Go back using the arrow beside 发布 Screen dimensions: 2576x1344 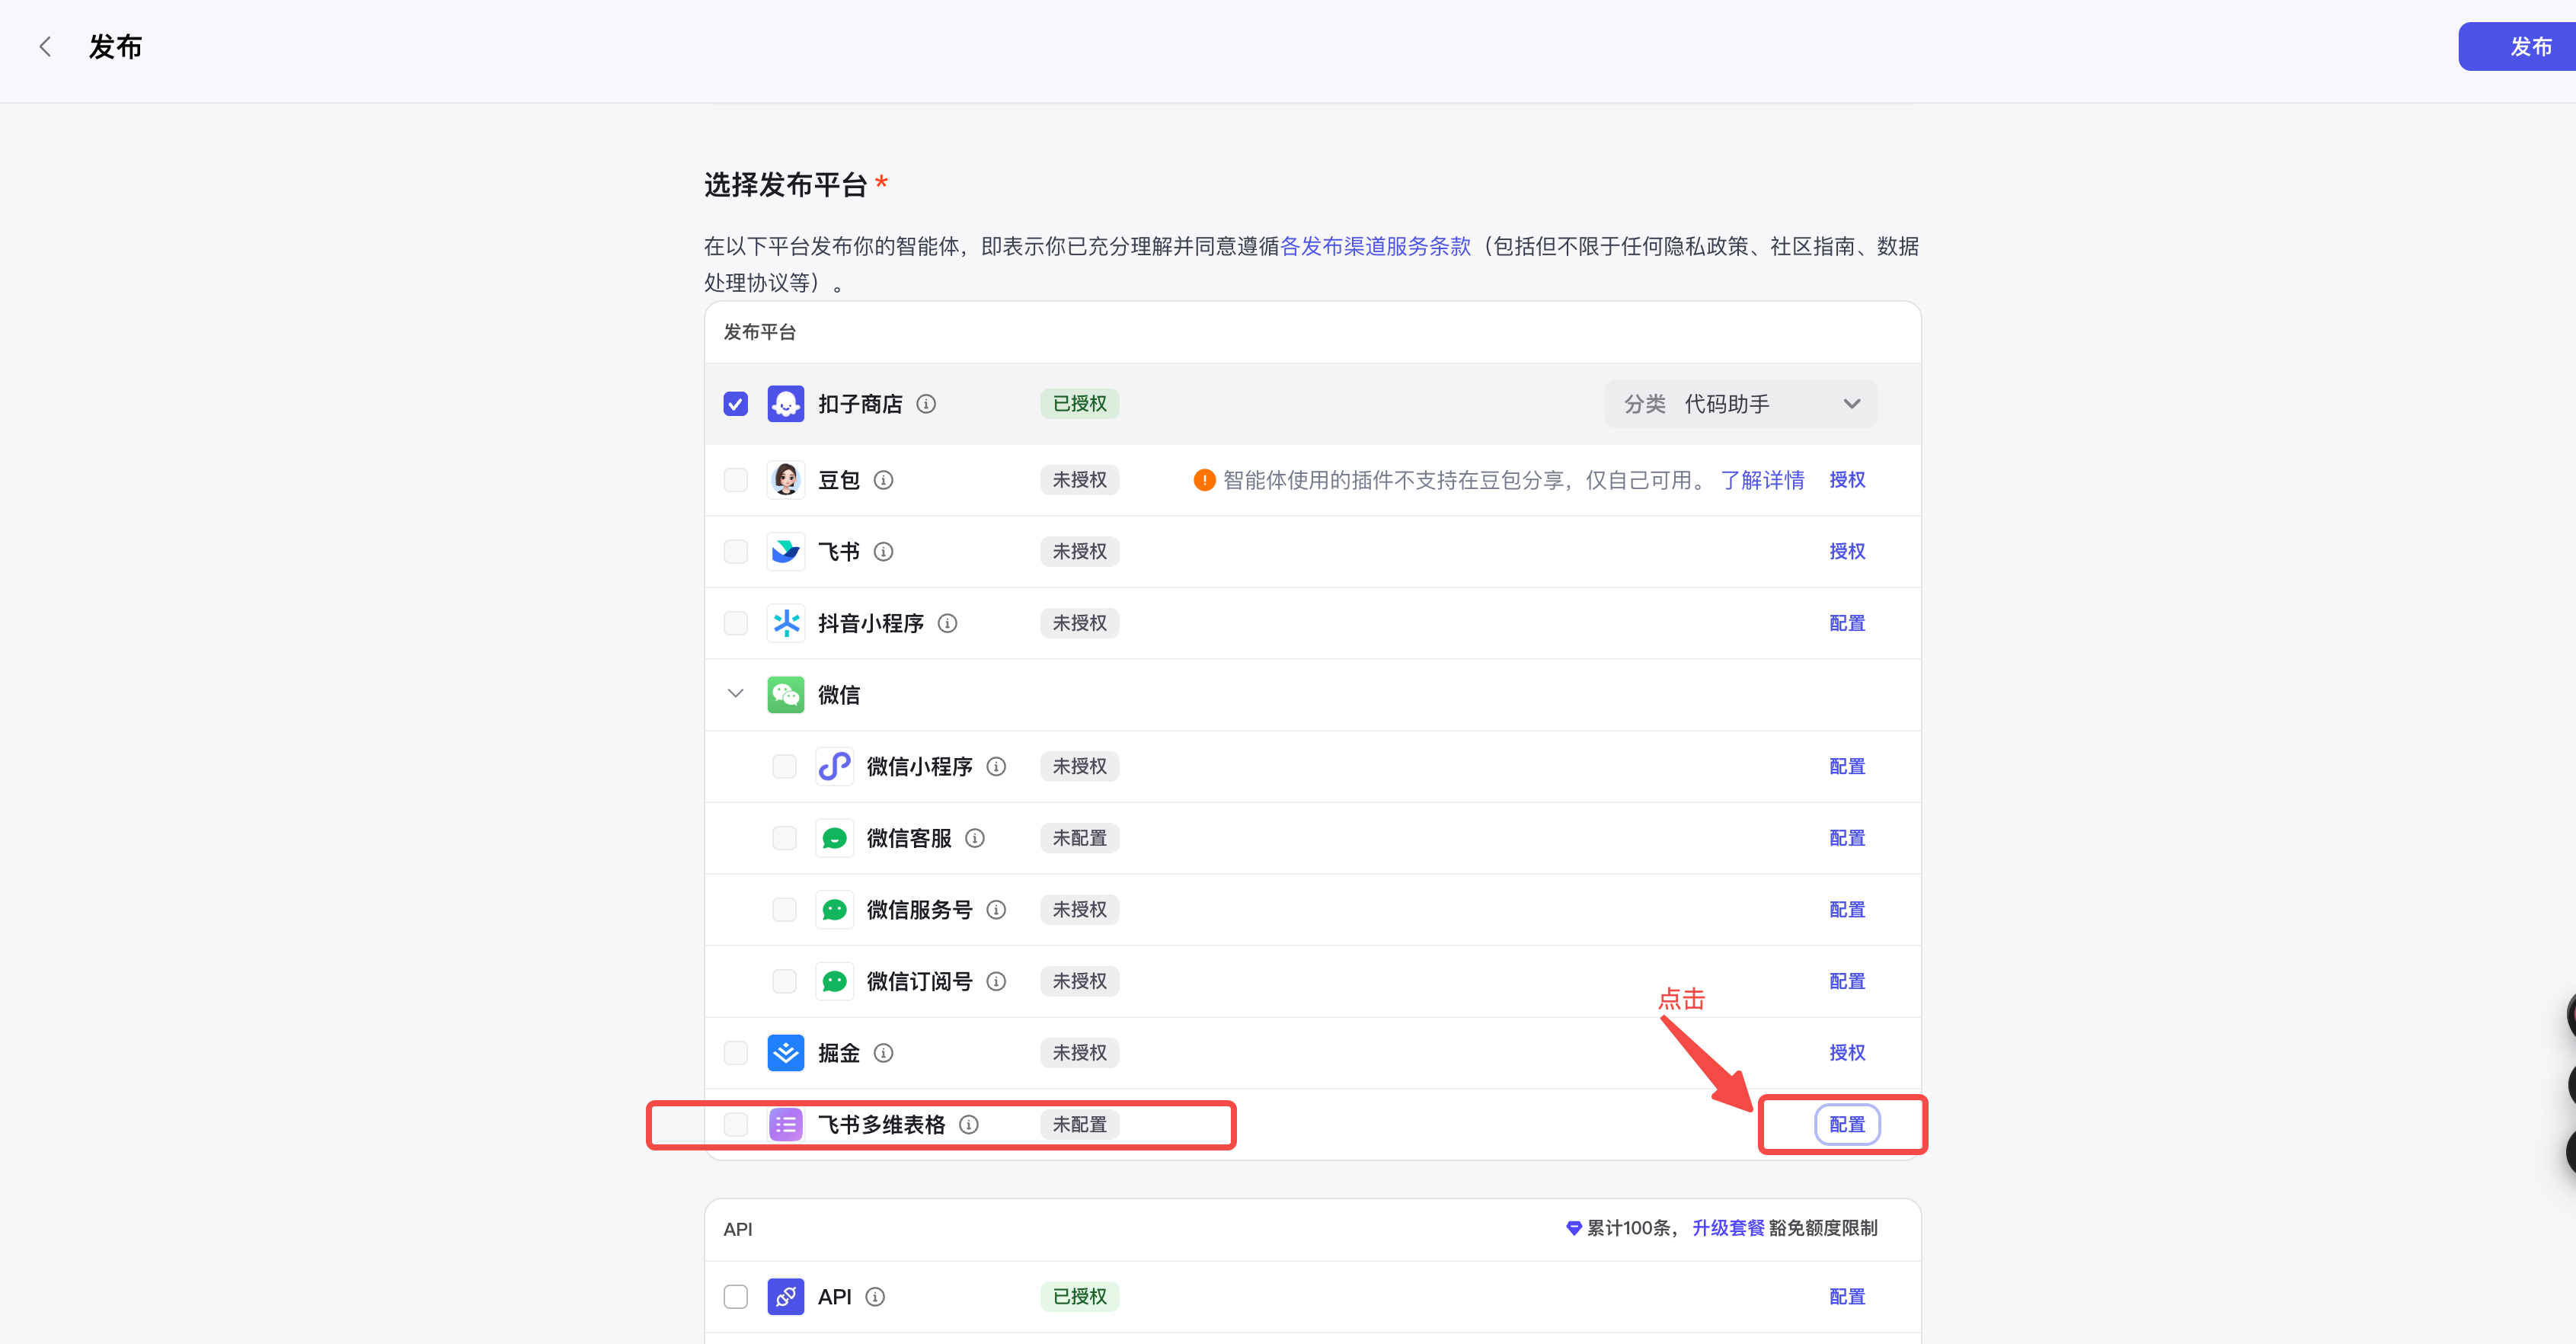(45, 46)
